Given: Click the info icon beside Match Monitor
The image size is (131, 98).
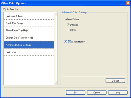Looking at the screenshot, I should tap(65, 42).
